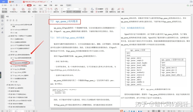
Task: Expand chapter 8 Nginx基础架构 bookmark
Action: [8, 88]
